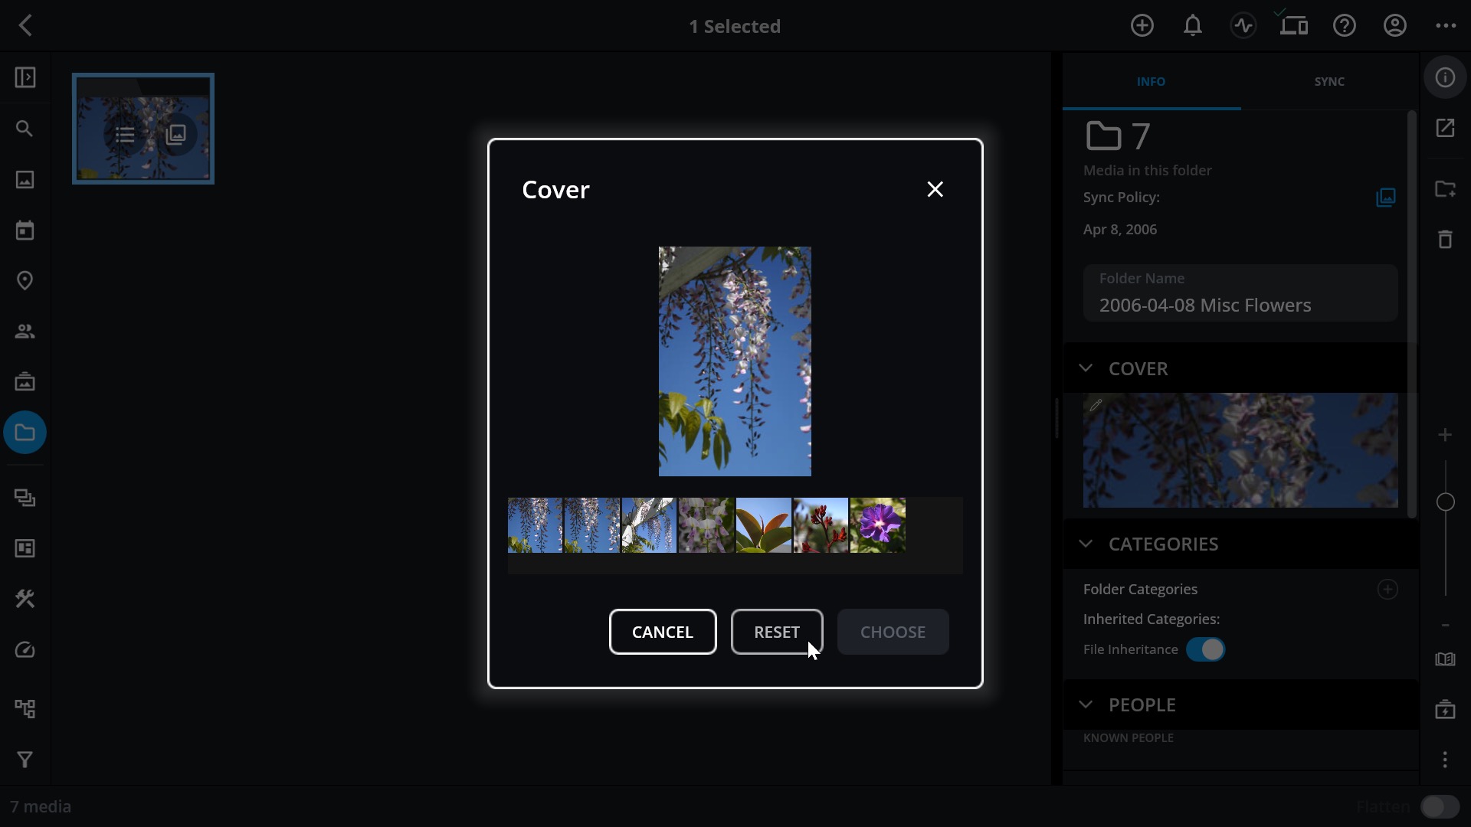Image resolution: width=1471 pixels, height=827 pixels.
Task: Click the vertical three-dot menu at right
Action: pyautogui.click(x=1445, y=760)
